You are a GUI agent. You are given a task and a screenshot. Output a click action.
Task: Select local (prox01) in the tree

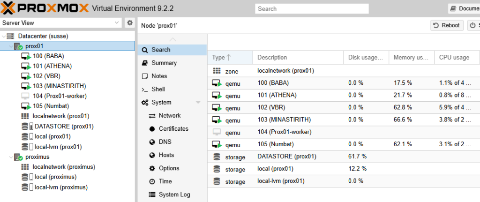[x=52, y=136]
